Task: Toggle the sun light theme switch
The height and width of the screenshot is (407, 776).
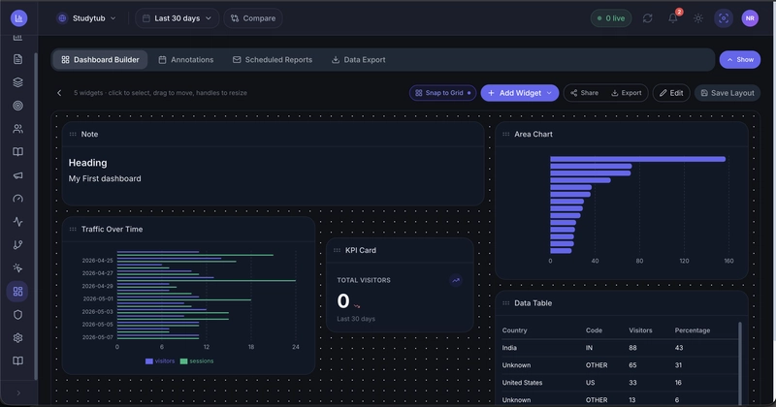Action: point(698,18)
